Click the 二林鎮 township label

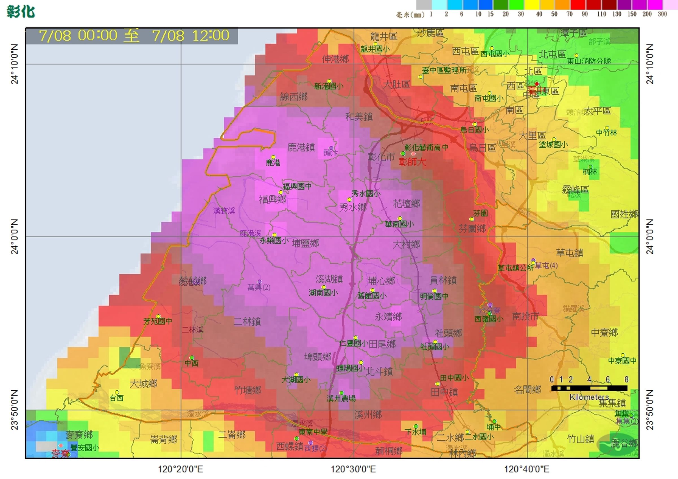[x=247, y=321]
